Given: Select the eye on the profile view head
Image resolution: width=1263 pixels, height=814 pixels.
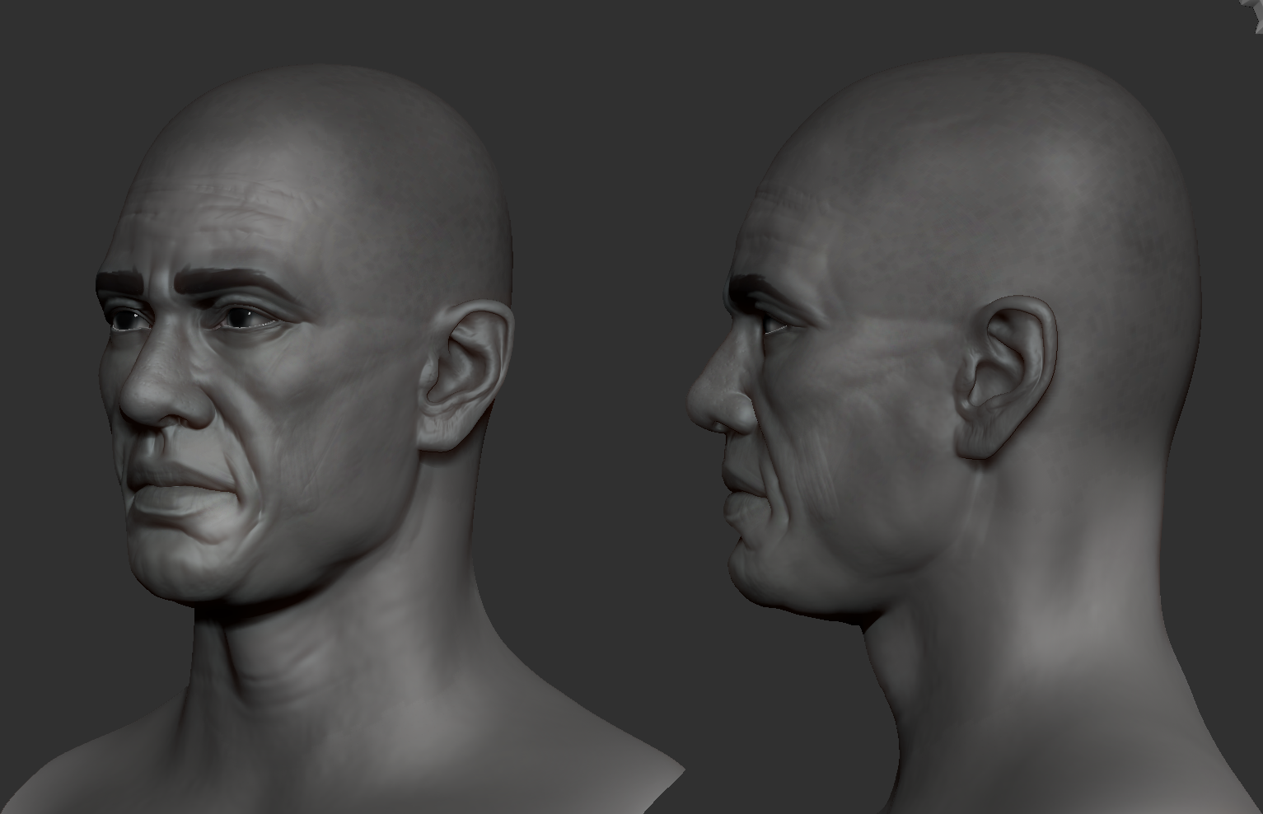Looking at the screenshot, I should click(774, 325).
